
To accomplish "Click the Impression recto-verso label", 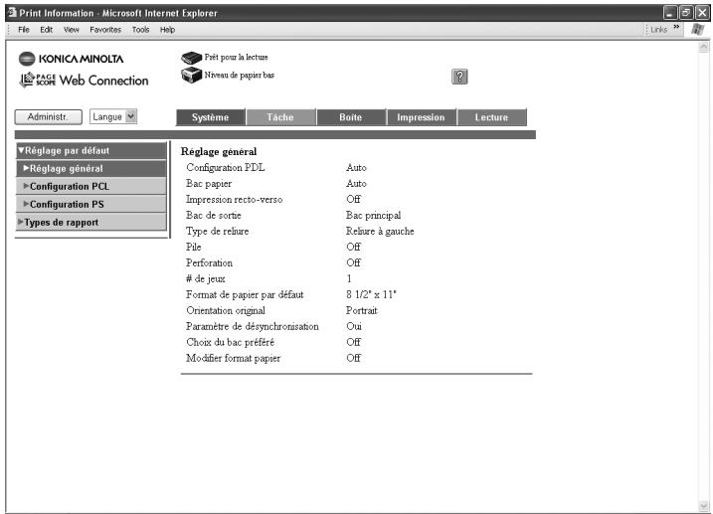I will pos(234,199).
